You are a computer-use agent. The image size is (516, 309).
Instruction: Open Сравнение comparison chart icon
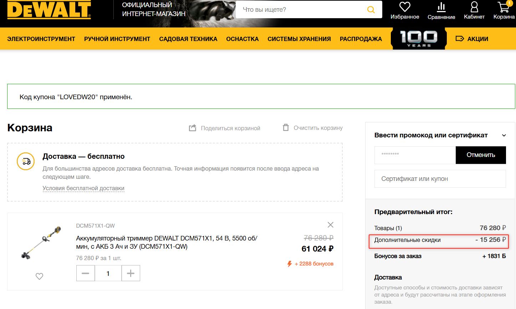coord(441,7)
